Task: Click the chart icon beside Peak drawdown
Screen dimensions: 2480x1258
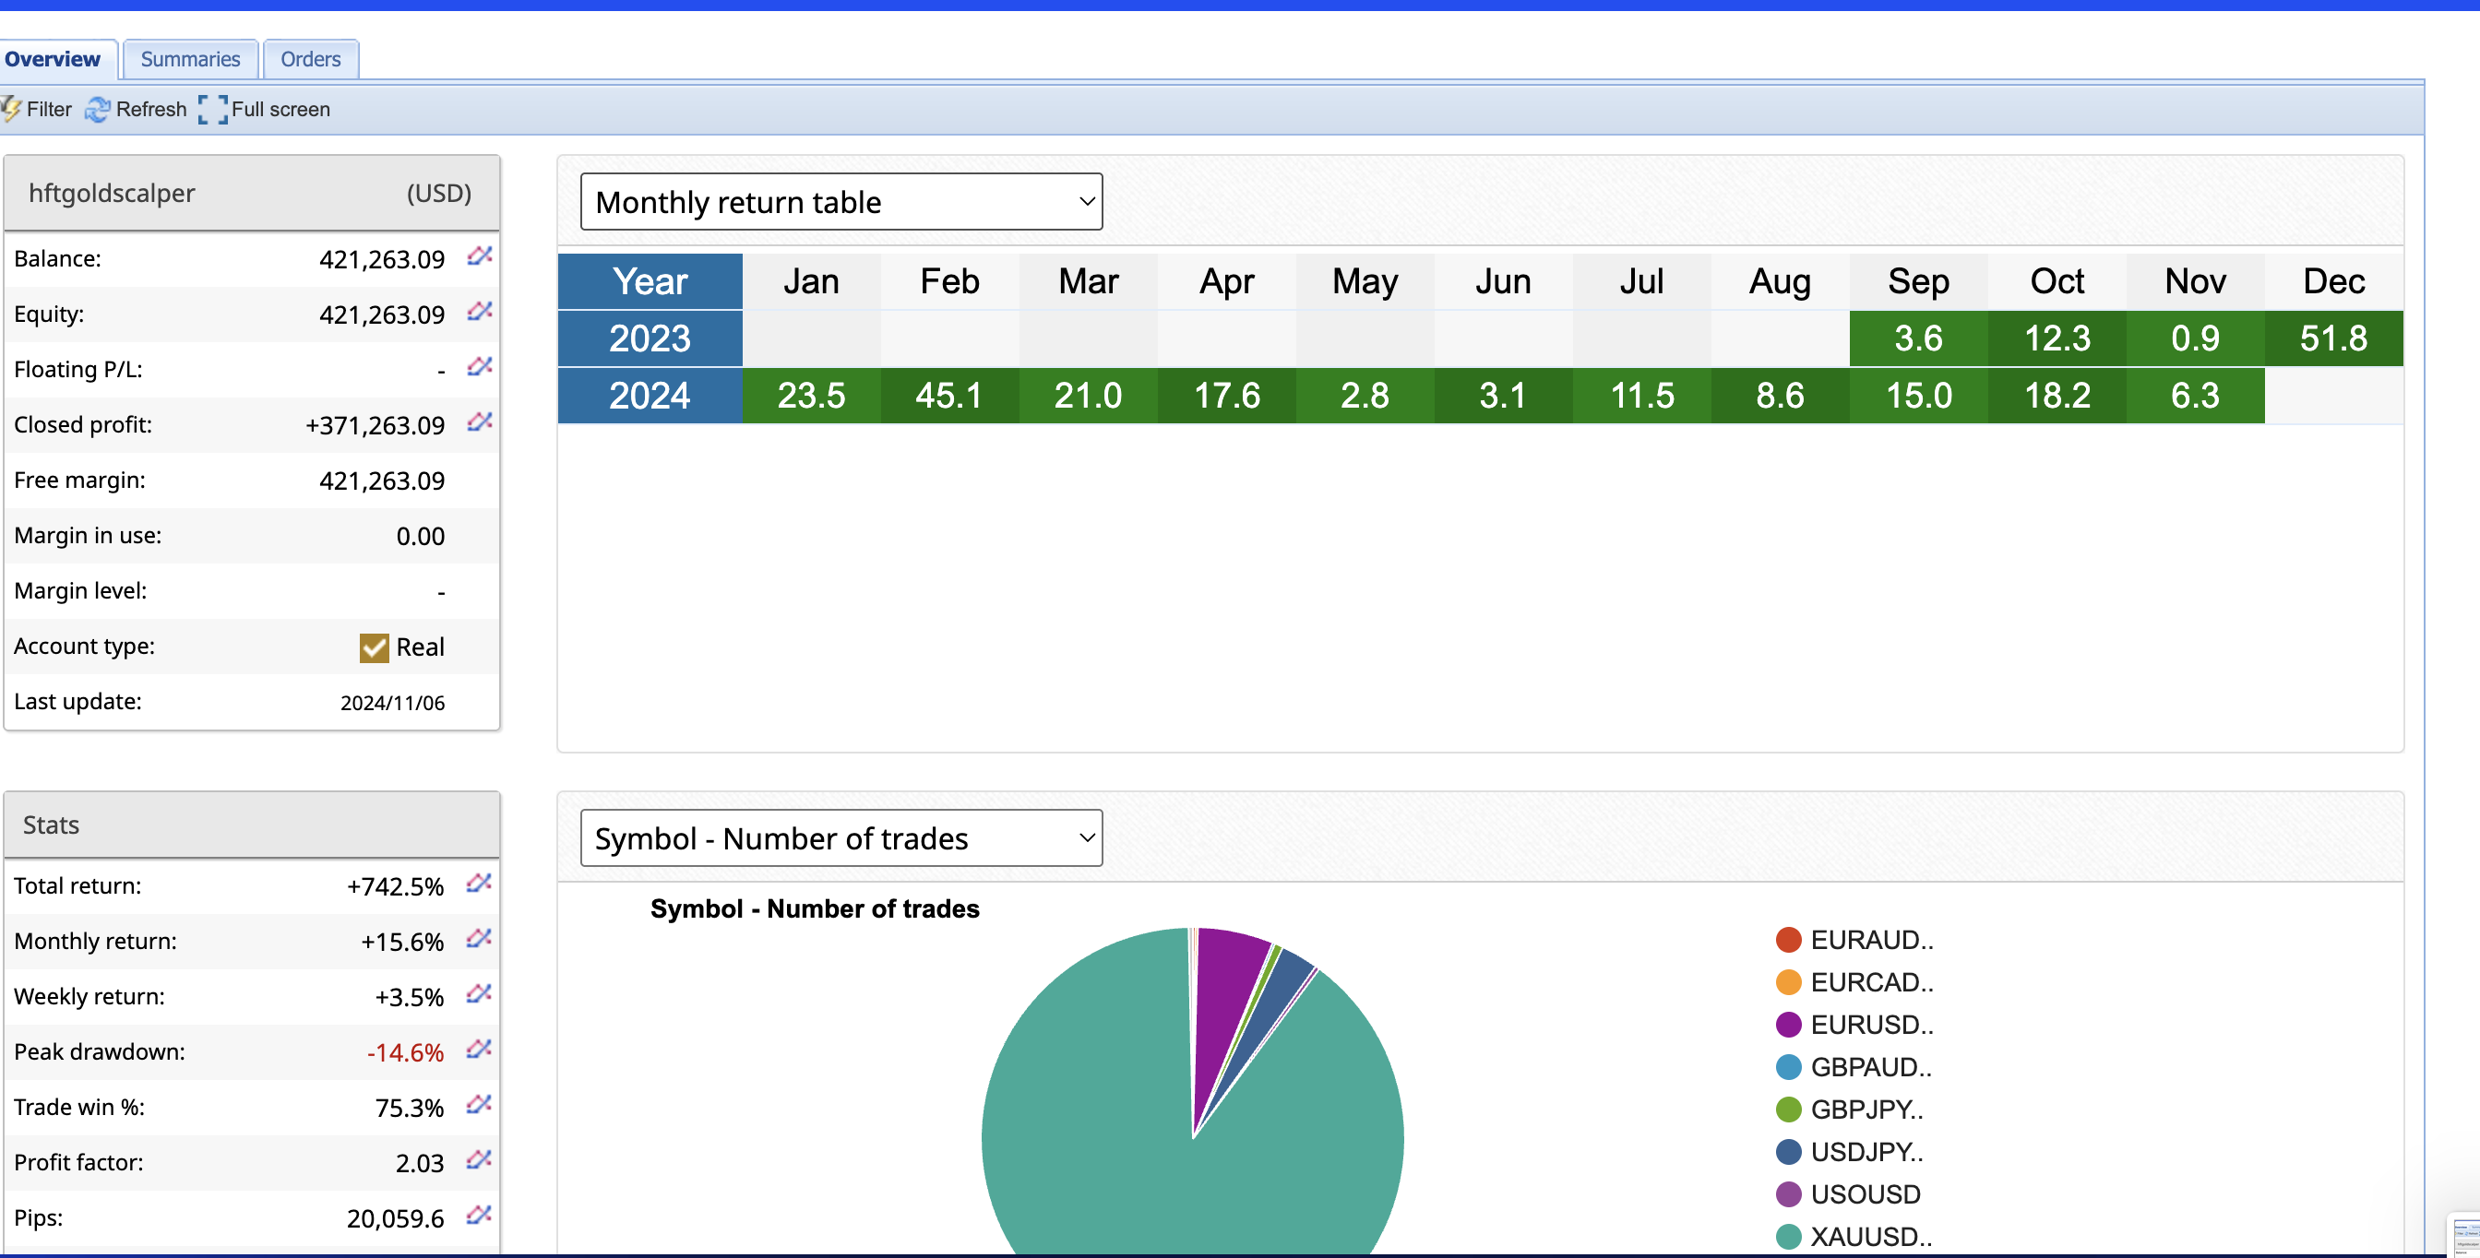Action: point(479,1050)
